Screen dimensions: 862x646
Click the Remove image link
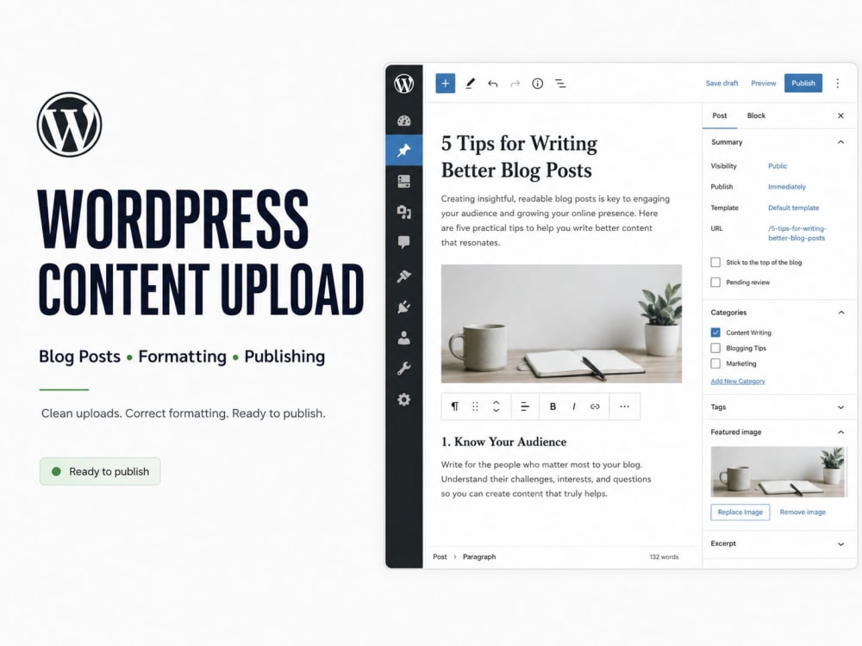[803, 512]
